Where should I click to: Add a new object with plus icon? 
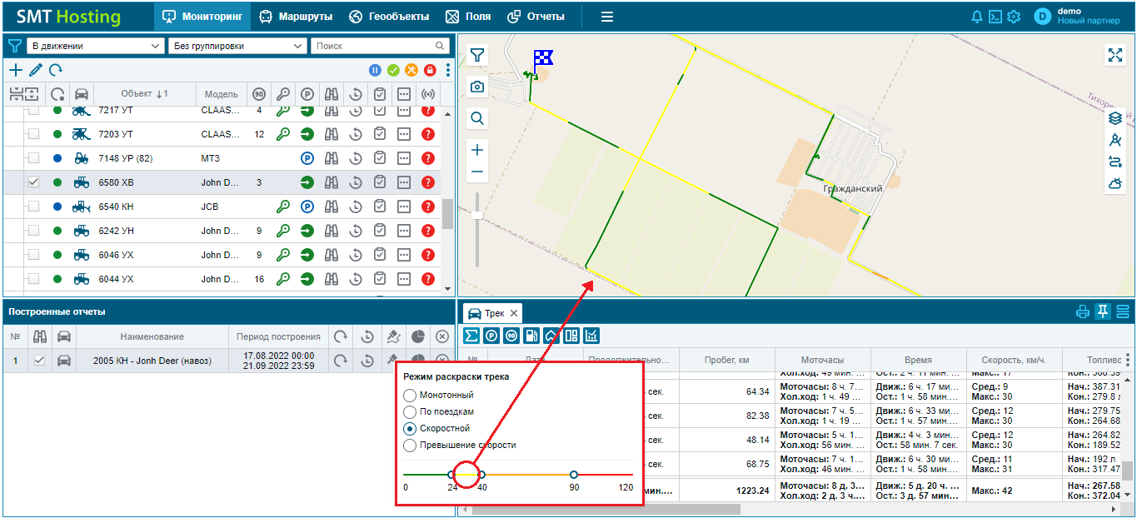(x=16, y=70)
